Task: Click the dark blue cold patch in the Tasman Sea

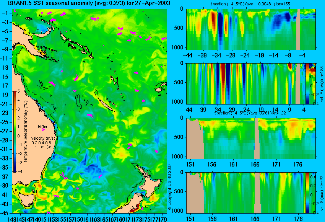Action: pos(91,167)
